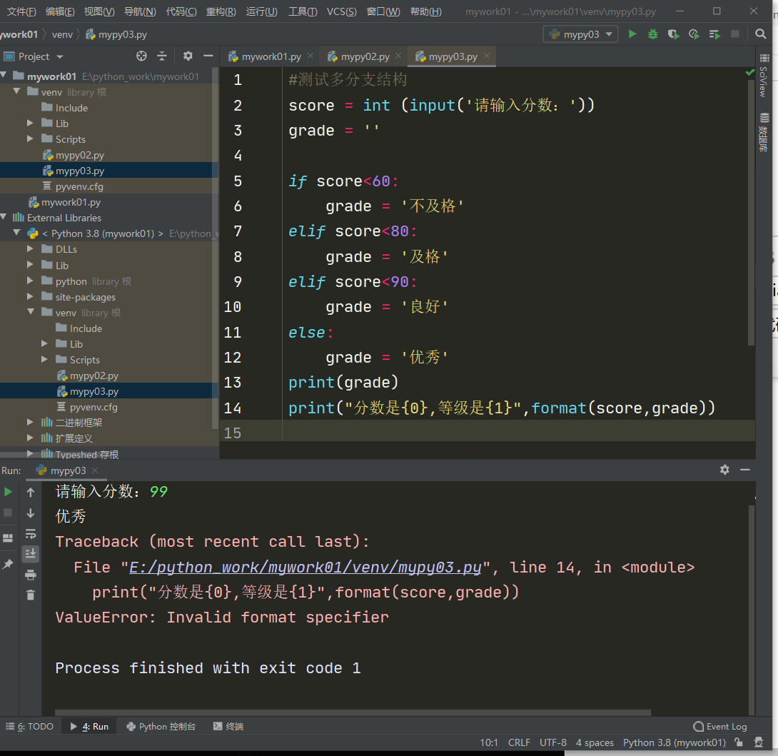Close the mypy03 Run tab
Viewport: 778px width, 756px height.
click(95, 470)
